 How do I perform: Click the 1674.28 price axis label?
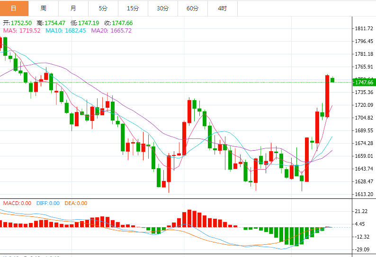pyautogui.click(x=364, y=143)
